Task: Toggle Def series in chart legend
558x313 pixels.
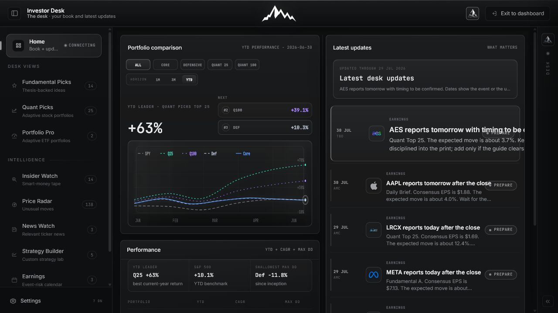Action: point(210,153)
